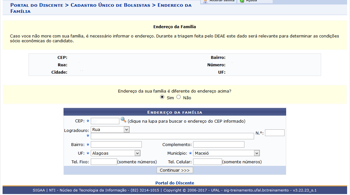Click the N.º number input field
The image size is (350, 195).
click(275, 133)
